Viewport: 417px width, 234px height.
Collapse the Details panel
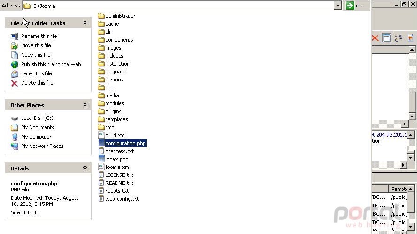pyautogui.click(x=85, y=168)
